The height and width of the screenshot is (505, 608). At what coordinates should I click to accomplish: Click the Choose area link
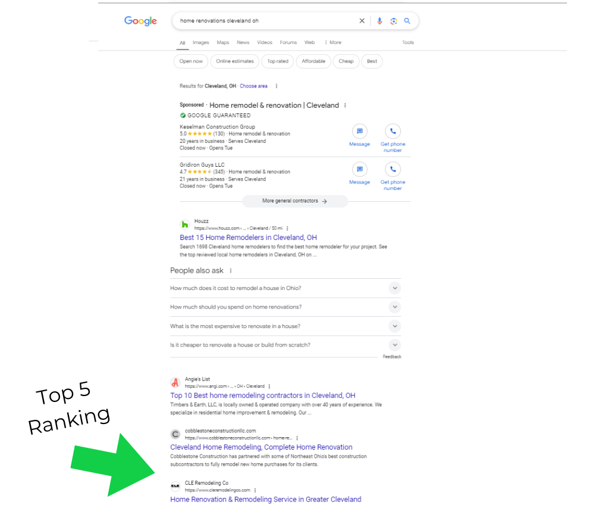[x=253, y=86]
